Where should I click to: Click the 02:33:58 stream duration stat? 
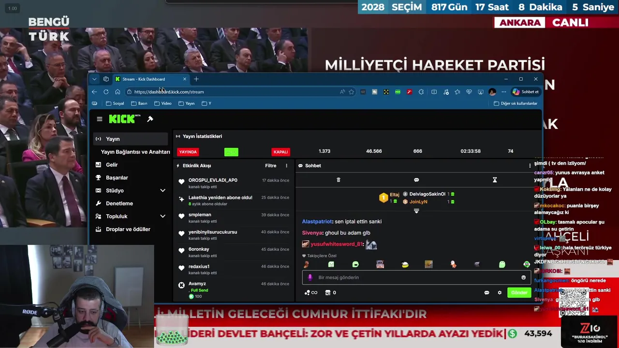click(x=471, y=151)
